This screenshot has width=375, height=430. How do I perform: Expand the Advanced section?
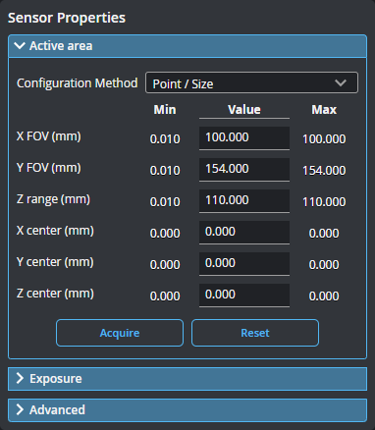click(x=187, y=410)
